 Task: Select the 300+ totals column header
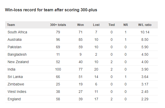pyautogui.click(x=58, y=25)
